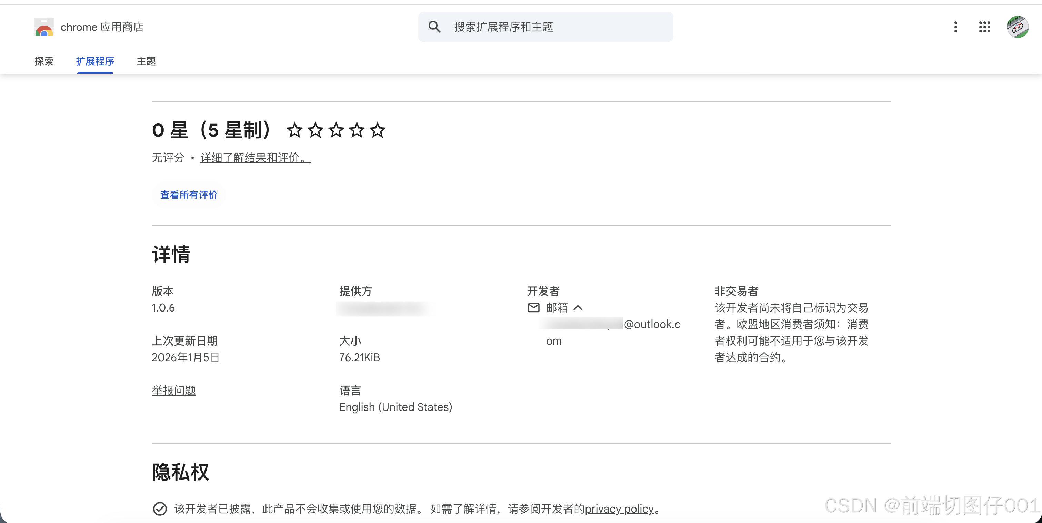This screenshot has height=523, width=1042.
Task: Switch to the 探索 tab
Action: click(44, 61)
